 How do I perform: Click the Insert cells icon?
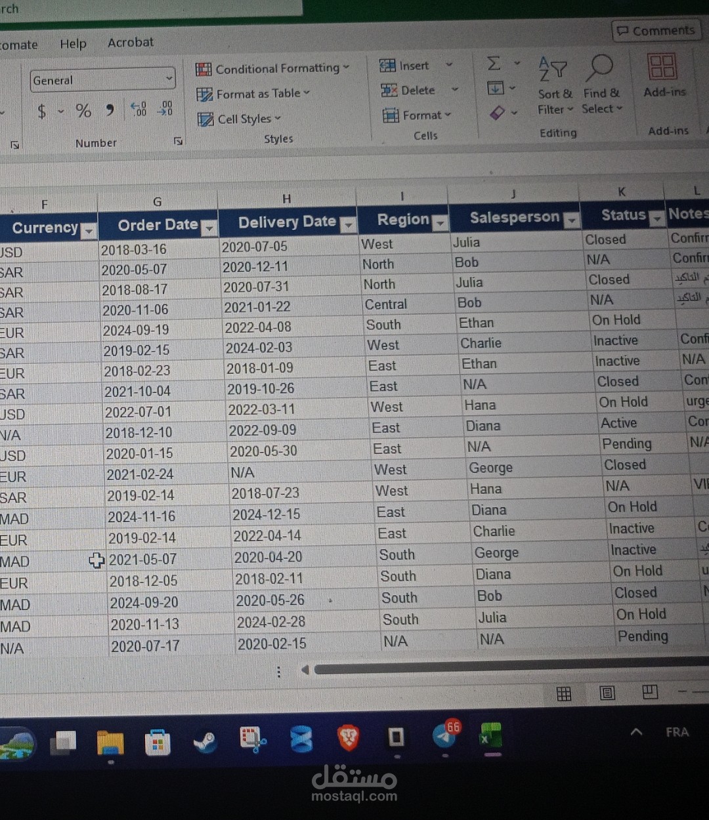click(x=388, y=66)
